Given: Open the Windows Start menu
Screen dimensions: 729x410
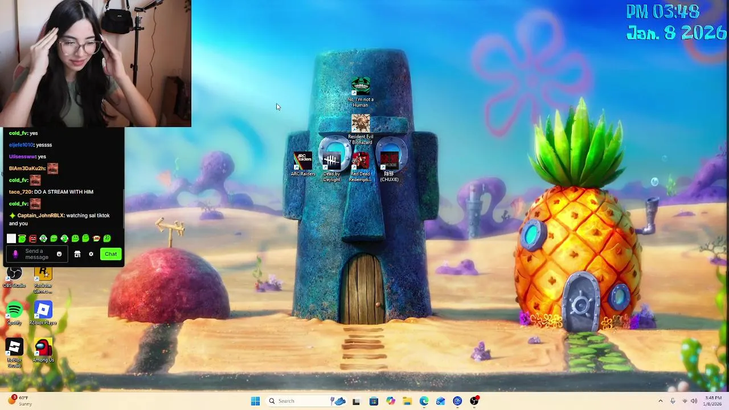Looking at the screenshot, I should click(x=255, y=401).
